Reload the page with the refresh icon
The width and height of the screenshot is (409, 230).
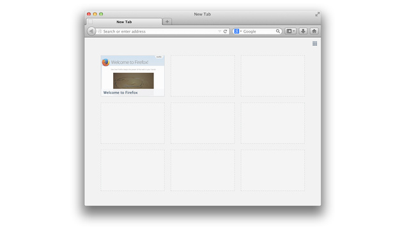tap(225, 31)
